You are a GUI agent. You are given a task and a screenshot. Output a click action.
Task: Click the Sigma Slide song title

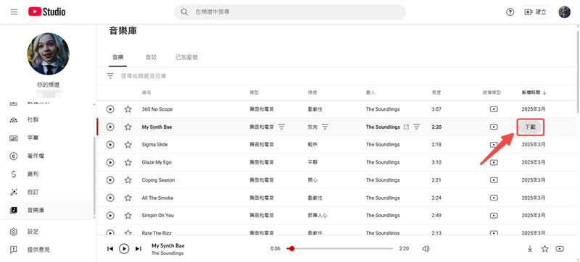(x=154, y=145)
